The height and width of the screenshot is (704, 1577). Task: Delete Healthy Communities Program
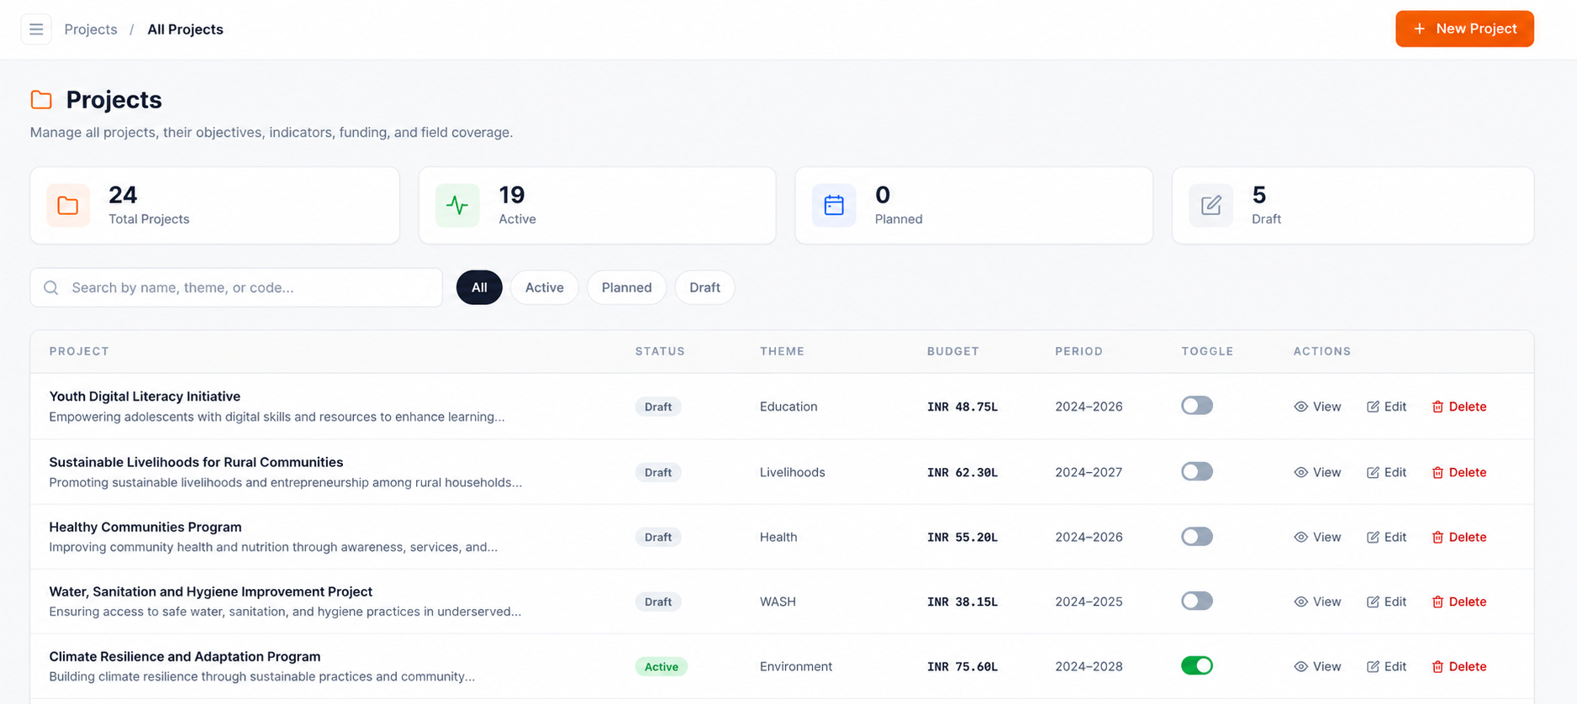click(x=1459, y=537)
